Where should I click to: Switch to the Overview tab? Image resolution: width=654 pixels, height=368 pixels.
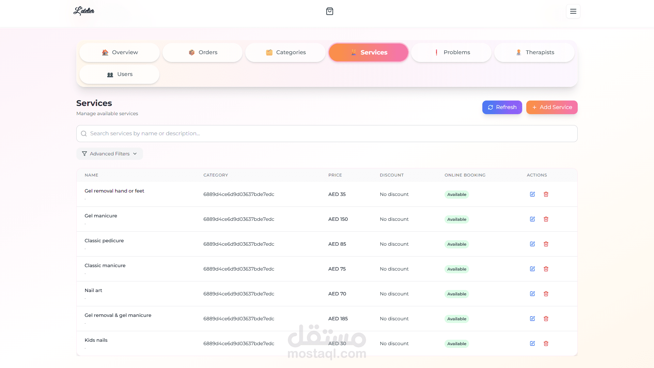120,52
